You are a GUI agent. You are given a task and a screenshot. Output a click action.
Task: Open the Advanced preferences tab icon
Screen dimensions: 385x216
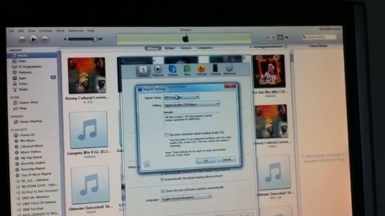click(x=229, y=70)
